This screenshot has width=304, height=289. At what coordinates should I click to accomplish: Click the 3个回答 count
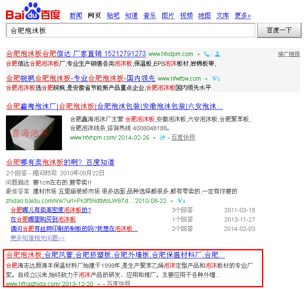pyautogui.click(x=183, y=210)
